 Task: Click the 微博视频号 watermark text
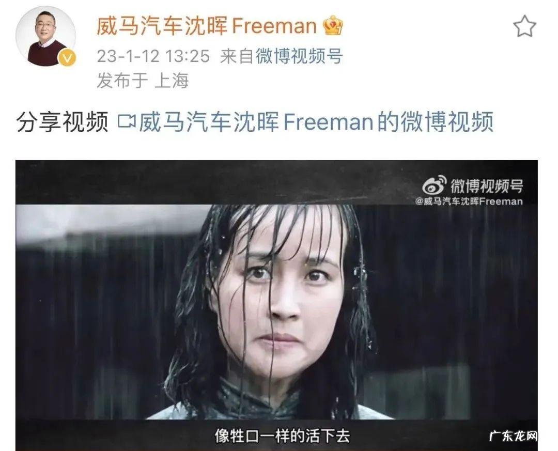pyautogui.click(x=487, y=186)
